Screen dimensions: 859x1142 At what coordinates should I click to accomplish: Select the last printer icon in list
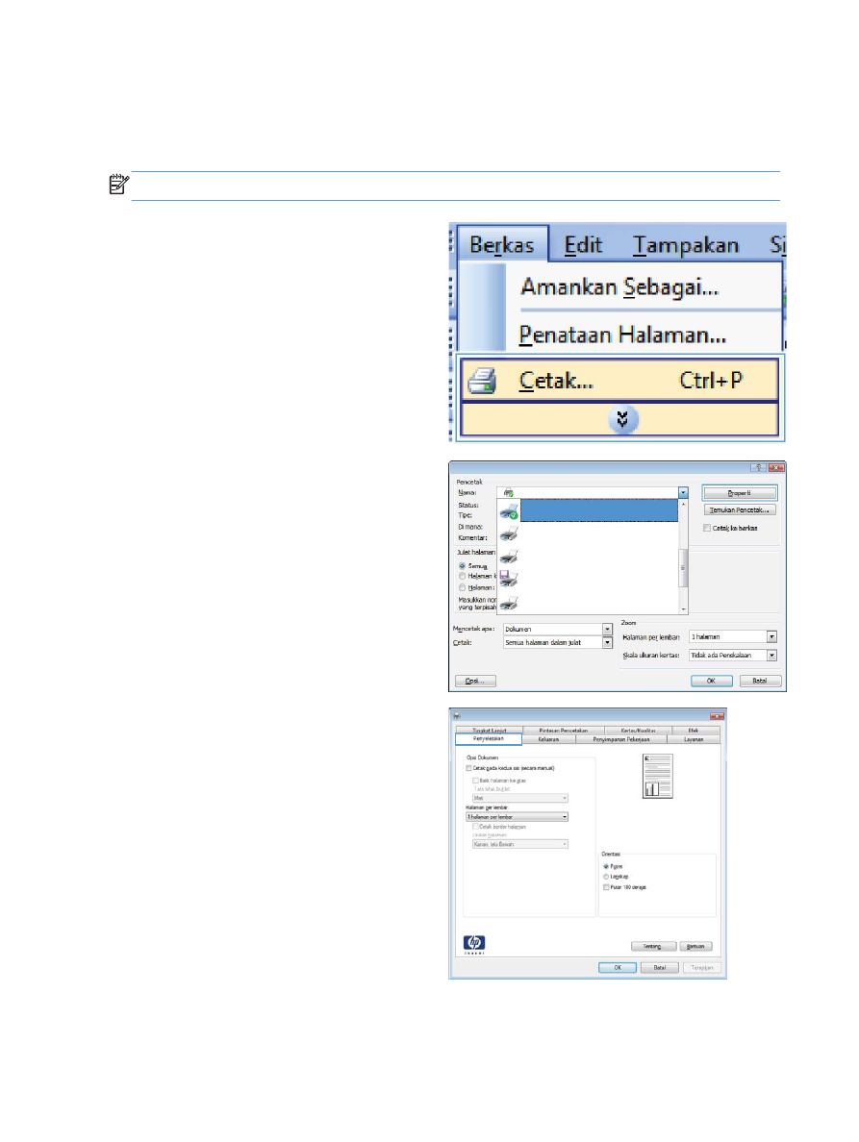(x=509, y=603)
